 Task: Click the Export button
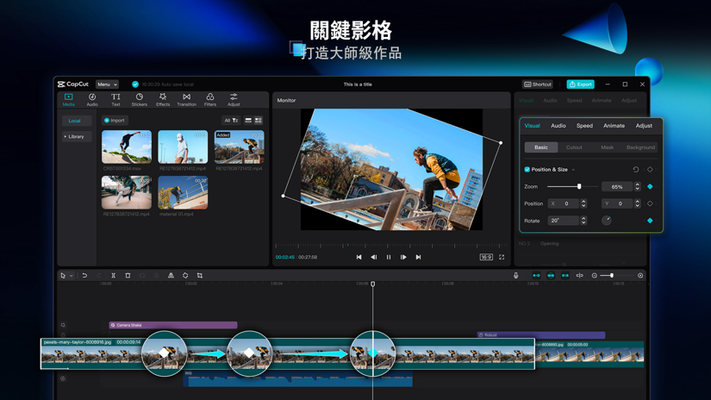[x=580, y=84]
